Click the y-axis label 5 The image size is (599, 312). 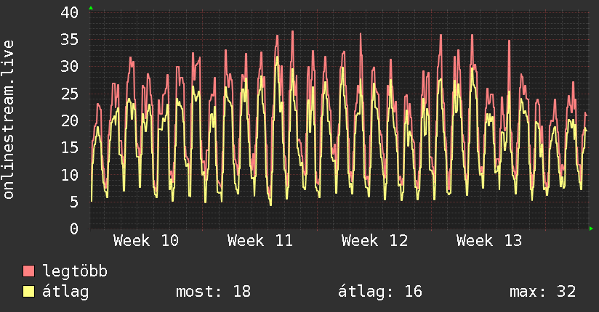click(x=74, y=202)
